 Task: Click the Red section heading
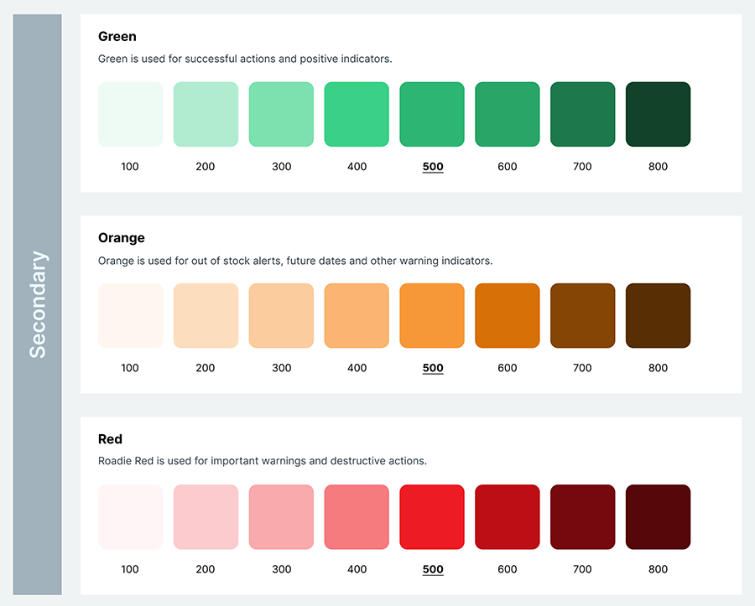110,439
